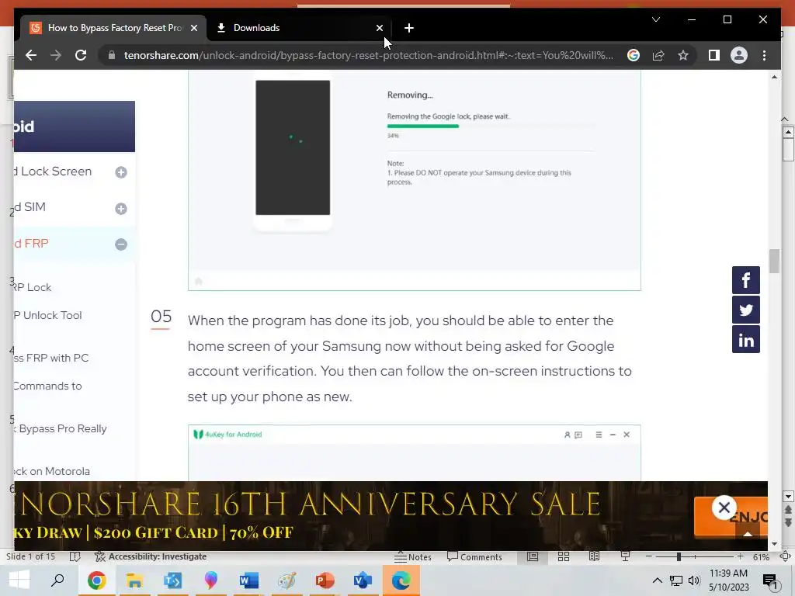
Task: Open Chrome from the taskbar
Action: tap(96, 580)
